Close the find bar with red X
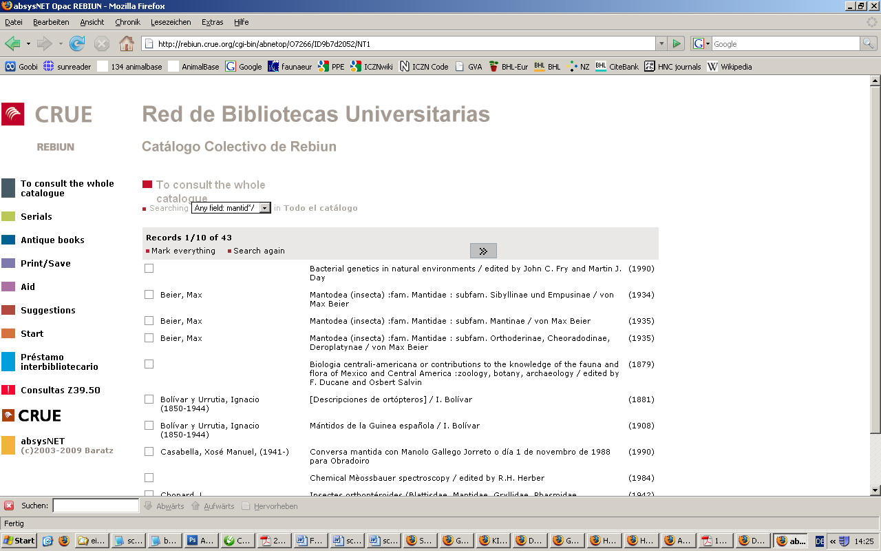Screen dimensions: 881x551 coord(9,506)
